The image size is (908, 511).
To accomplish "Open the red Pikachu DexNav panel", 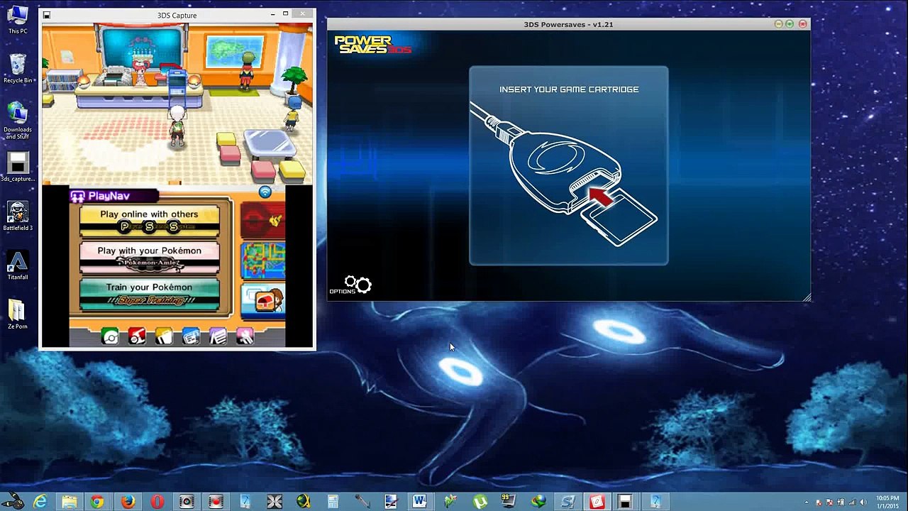I will click(x=263, y=221).
